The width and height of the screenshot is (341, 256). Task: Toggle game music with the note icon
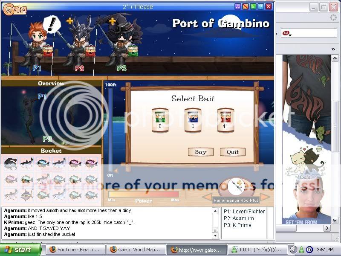[238, 6]
